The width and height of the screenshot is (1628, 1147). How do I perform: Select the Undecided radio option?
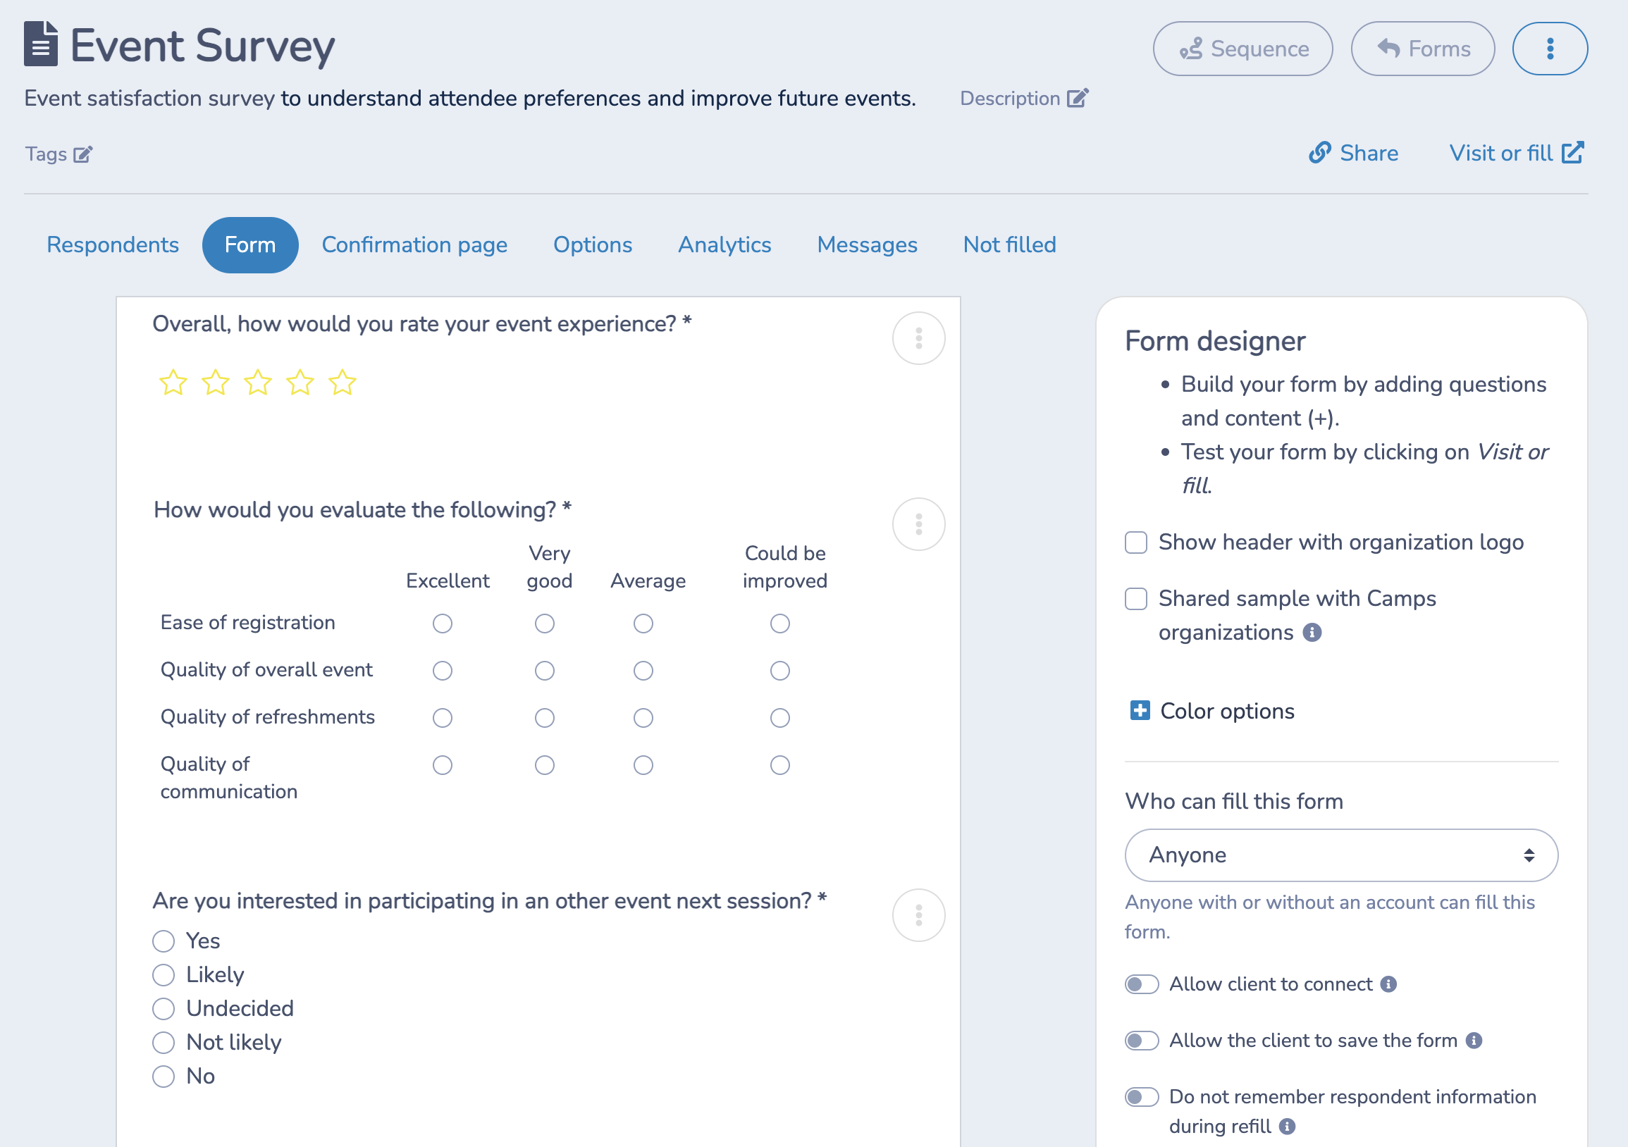click(164, 1009)
